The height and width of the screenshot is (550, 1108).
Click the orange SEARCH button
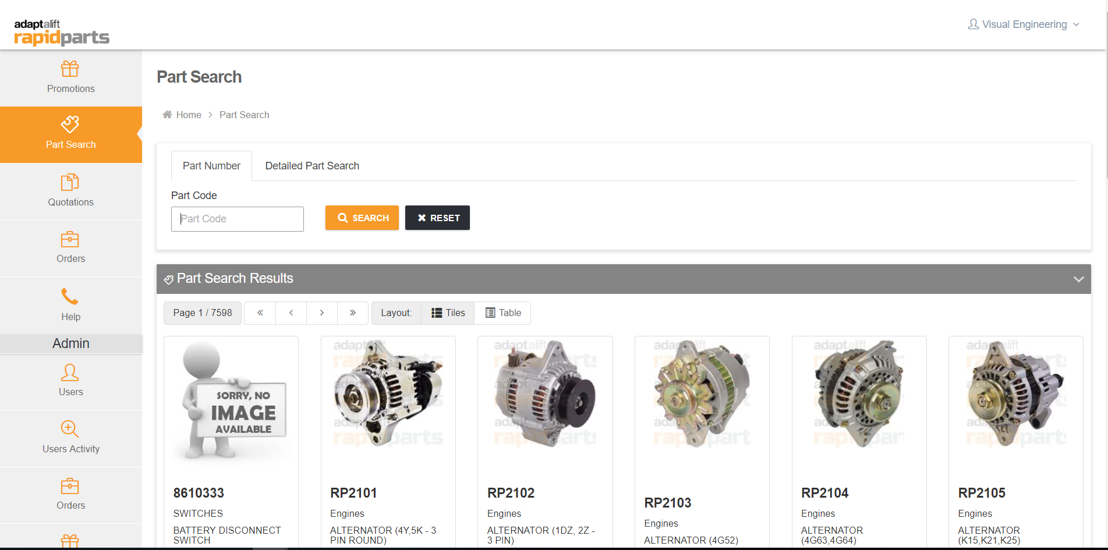(362, 218)
